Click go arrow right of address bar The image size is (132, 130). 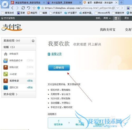click(122, 8)
